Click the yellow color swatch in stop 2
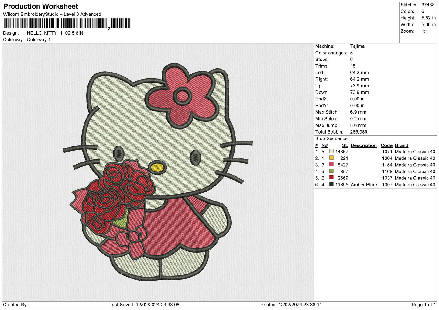Viewport: 439px width, 310px height. [x=331, y=158]
